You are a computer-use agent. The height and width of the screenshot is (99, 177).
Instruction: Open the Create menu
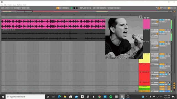pos(10,5)
